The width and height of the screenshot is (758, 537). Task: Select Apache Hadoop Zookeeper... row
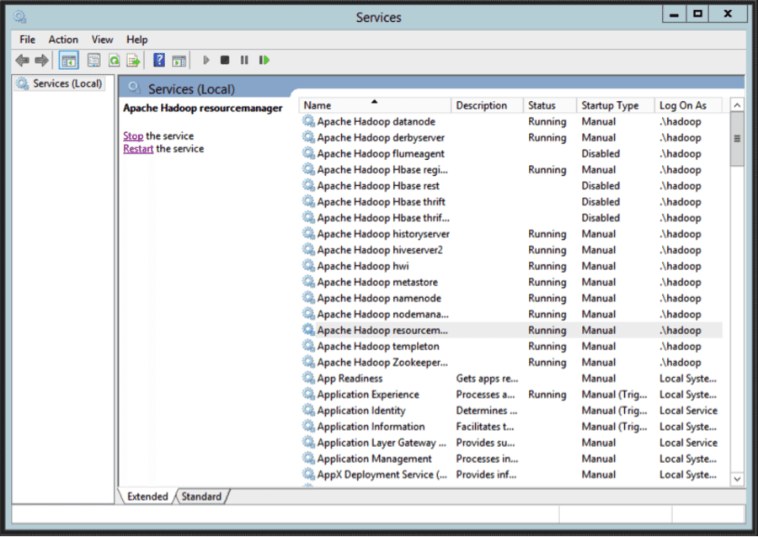click(x=510, y=362)
